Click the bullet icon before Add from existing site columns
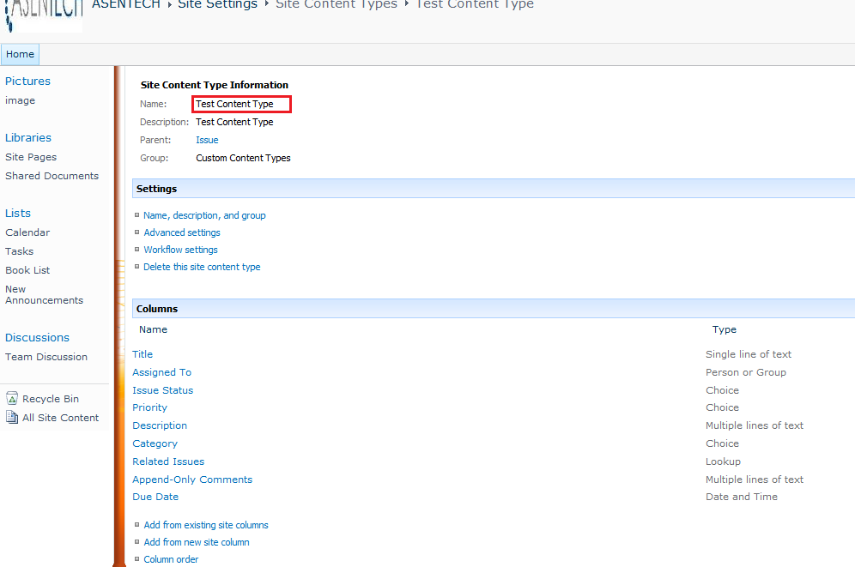This screenshot has height=567, width=855. 137,525
